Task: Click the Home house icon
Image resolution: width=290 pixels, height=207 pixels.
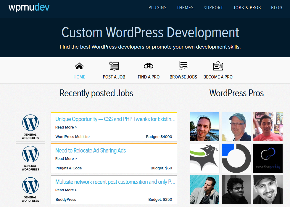Action: tap(79, 66)
